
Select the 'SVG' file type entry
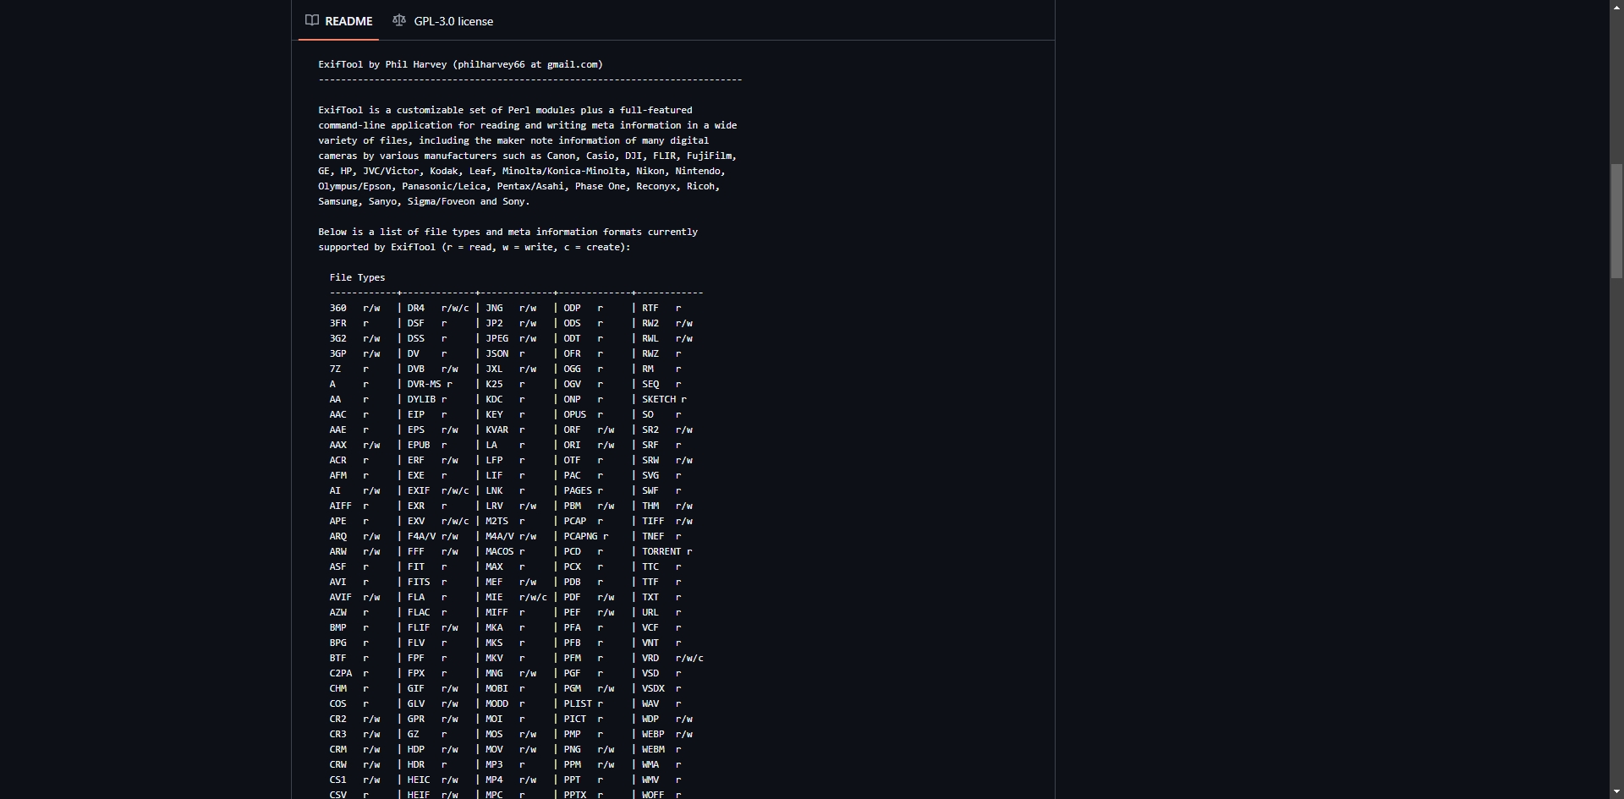[x=650, y=475]
